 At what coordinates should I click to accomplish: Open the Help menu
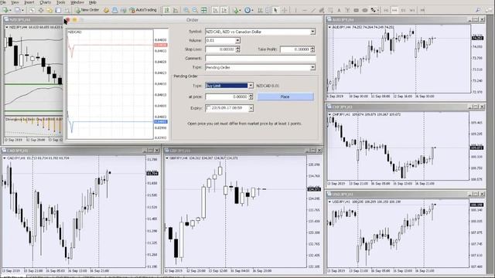(93, 2)
